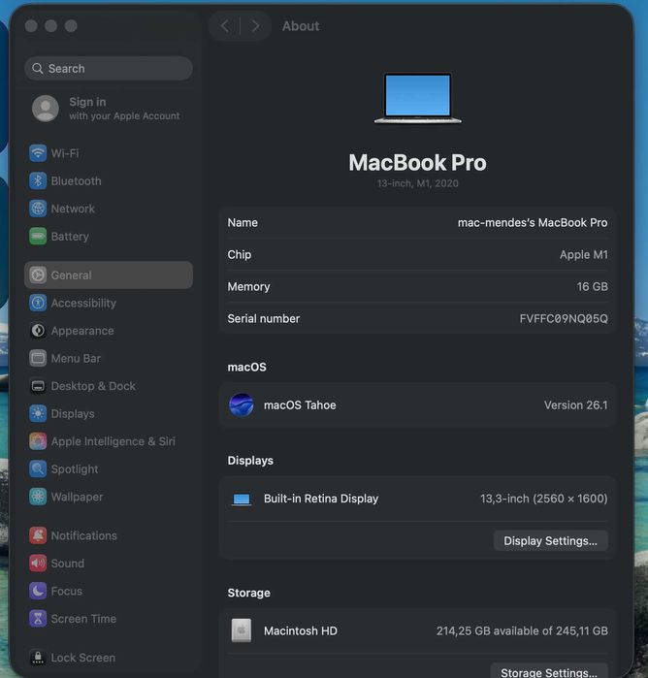
Task: Click the 16 GB memory value
Action: (592, 287)
